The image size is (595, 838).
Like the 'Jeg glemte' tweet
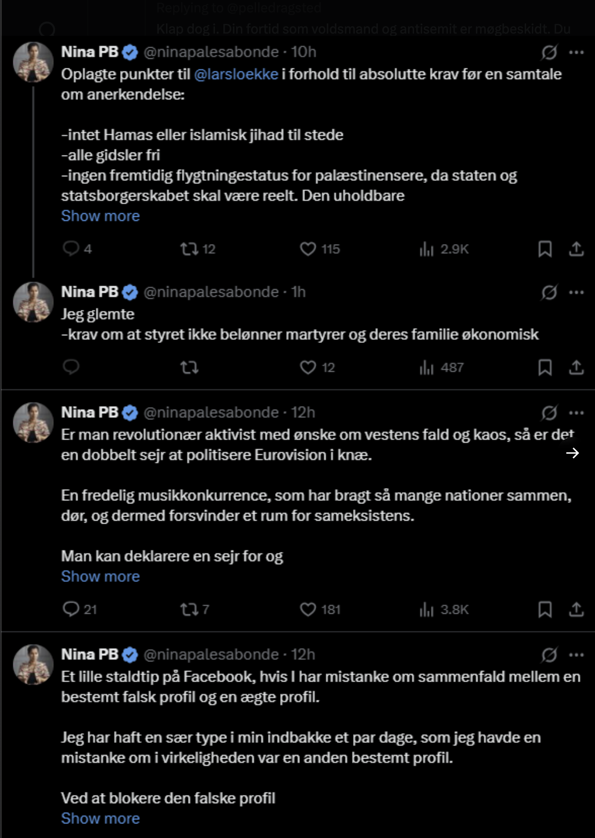pyautogui.click(x=308, y=367)
